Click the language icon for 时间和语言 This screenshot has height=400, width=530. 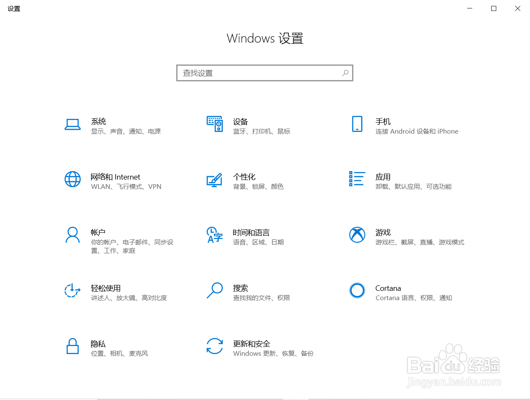click(x=214, y=235)
